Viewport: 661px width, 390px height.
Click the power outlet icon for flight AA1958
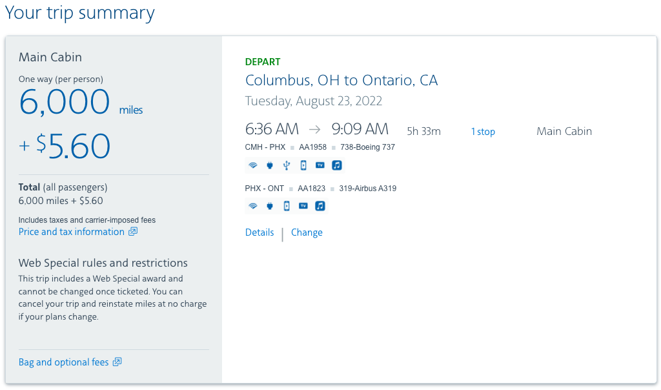(270, 165)
